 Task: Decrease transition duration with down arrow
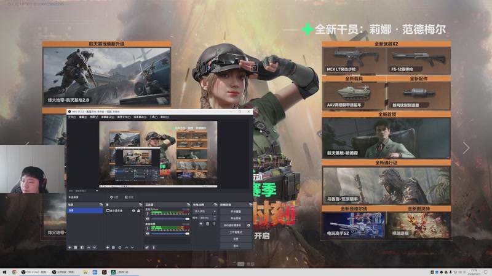(215, 219)
